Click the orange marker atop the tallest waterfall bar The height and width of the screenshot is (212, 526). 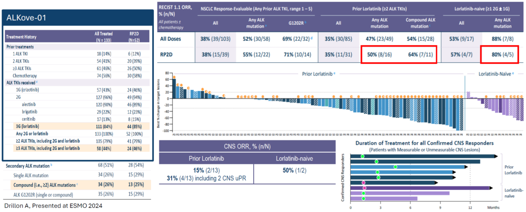pos(174,77)
